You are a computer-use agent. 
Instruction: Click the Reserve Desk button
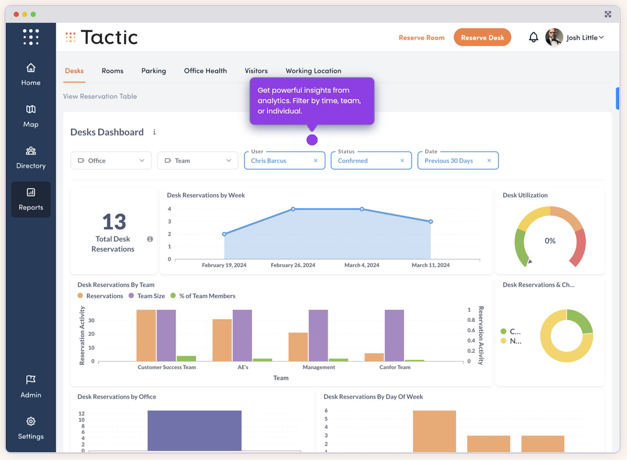pos(482,37)
